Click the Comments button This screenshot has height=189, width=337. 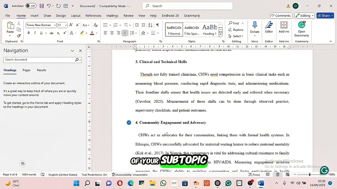[281, 15]
